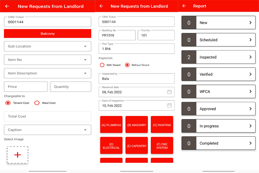Click the Building No field
This screenshot has width=259, height=173.
point(117,35)
